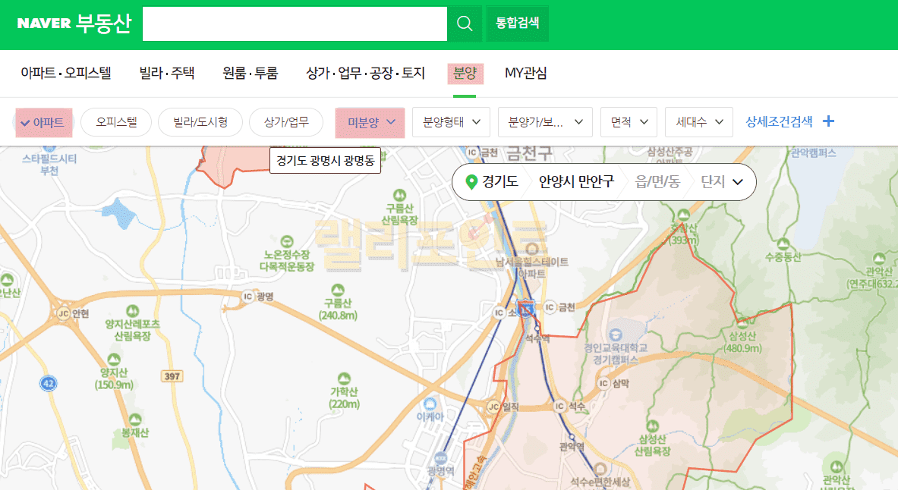898x490 pixels.
Task: Switch to the 빌라·주택 tab
Action: 167,74
